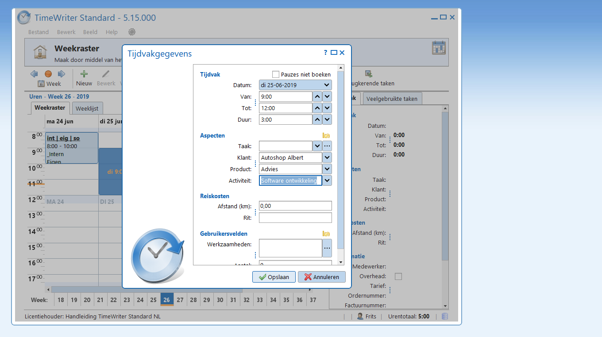Select week 30 in week bar

220,300
